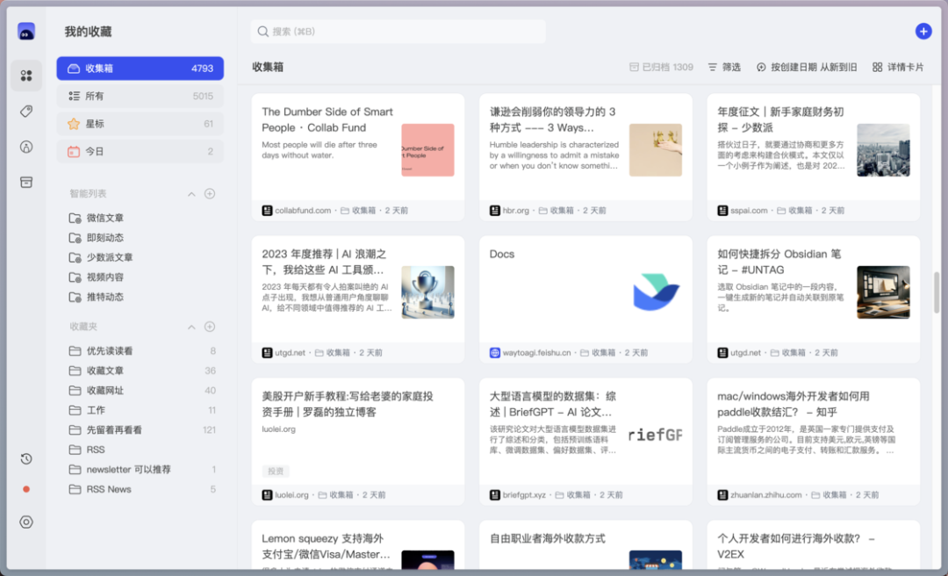
Task: Collapse the 智能列表 section chevron
Action: point(191,194)
